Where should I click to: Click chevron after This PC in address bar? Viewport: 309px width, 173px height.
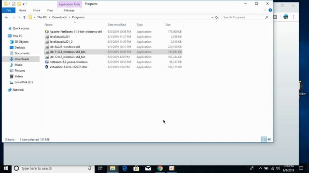point(50,17)
